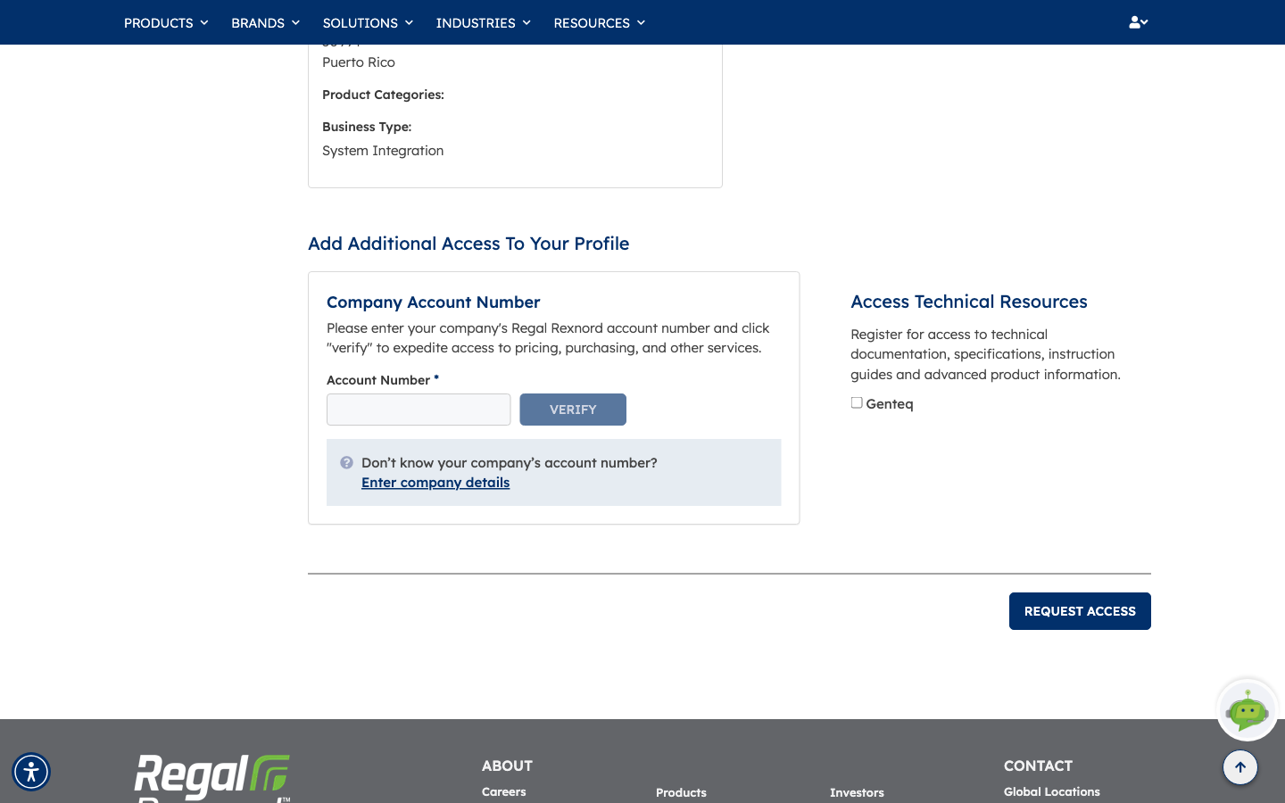Open the Enter company details link
The width and height of the screenshot is (1285, 803).
click(435, 483)
